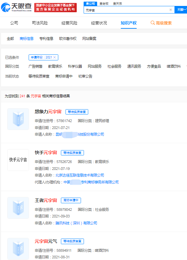Click the application date 2021-09-03
The image size is (187, 260).
(61, 216)
